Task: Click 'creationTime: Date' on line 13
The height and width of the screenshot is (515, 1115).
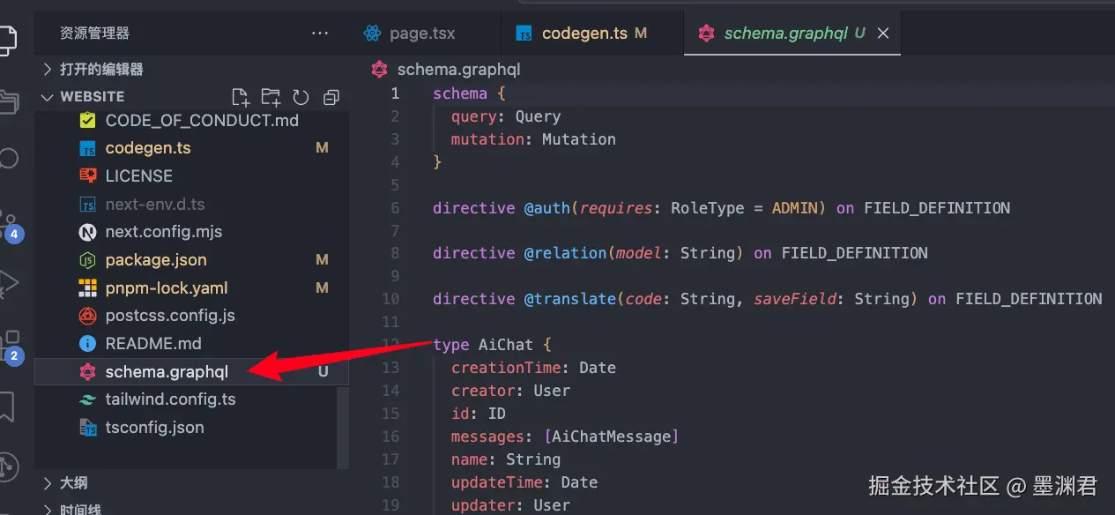Action: coord(533,368)
